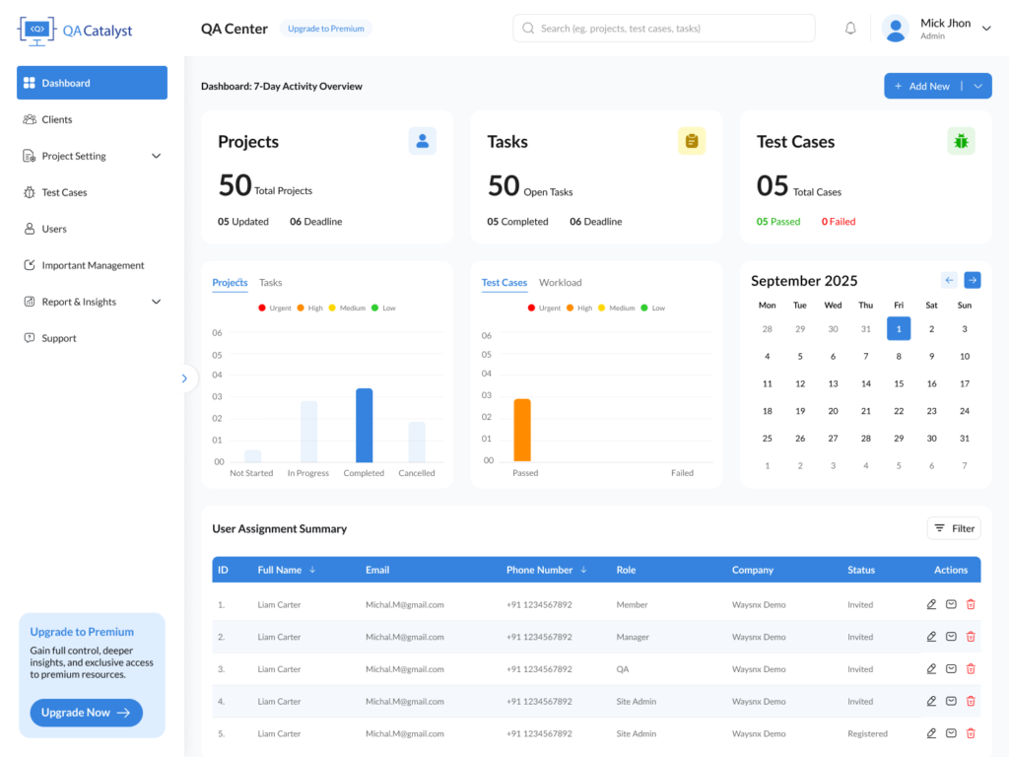Expand the sidebar collapse arrow
This screenshot has height=757, width=1009.
(x=184, y=378)
